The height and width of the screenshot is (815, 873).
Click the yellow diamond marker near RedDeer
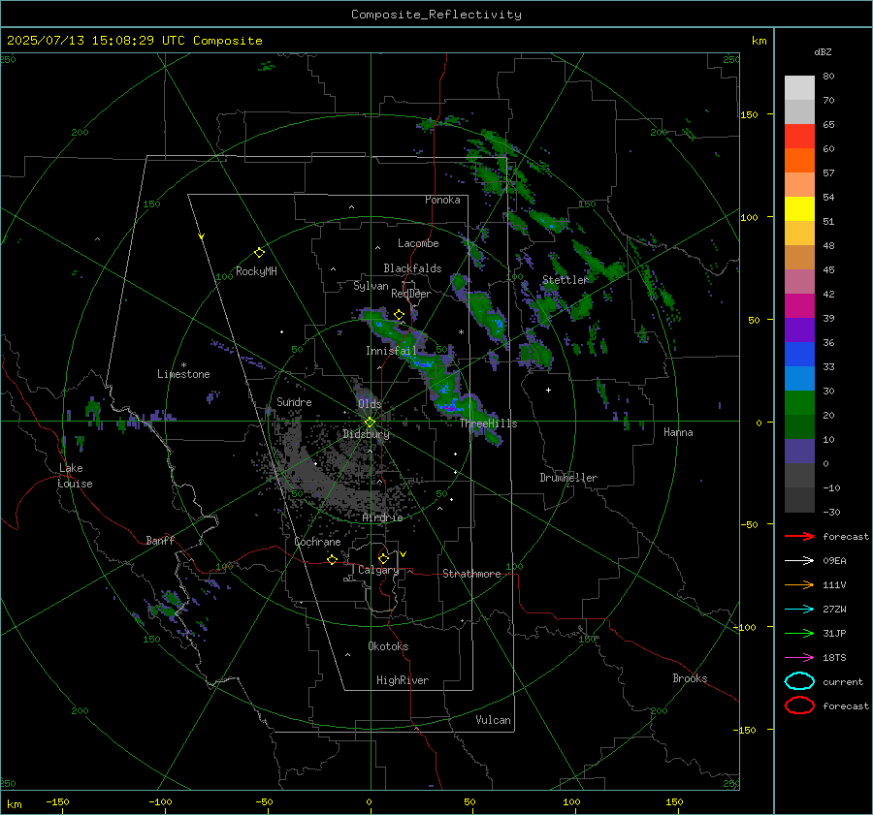point(399,315)
